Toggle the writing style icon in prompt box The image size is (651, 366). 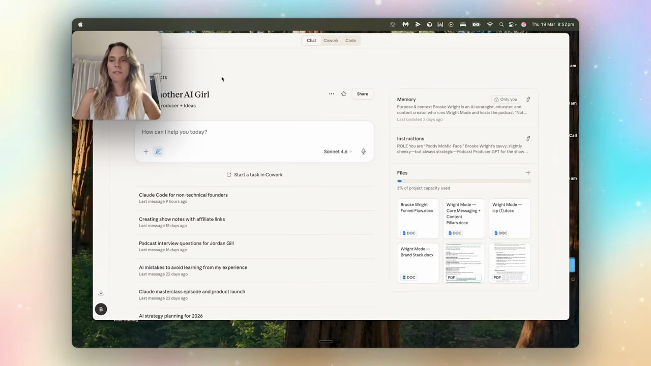point(158,151)
